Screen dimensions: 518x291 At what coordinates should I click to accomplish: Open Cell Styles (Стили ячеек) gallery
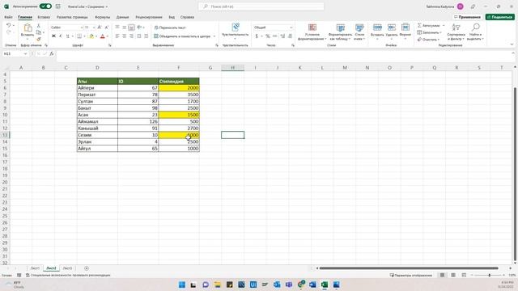[359, 32]
